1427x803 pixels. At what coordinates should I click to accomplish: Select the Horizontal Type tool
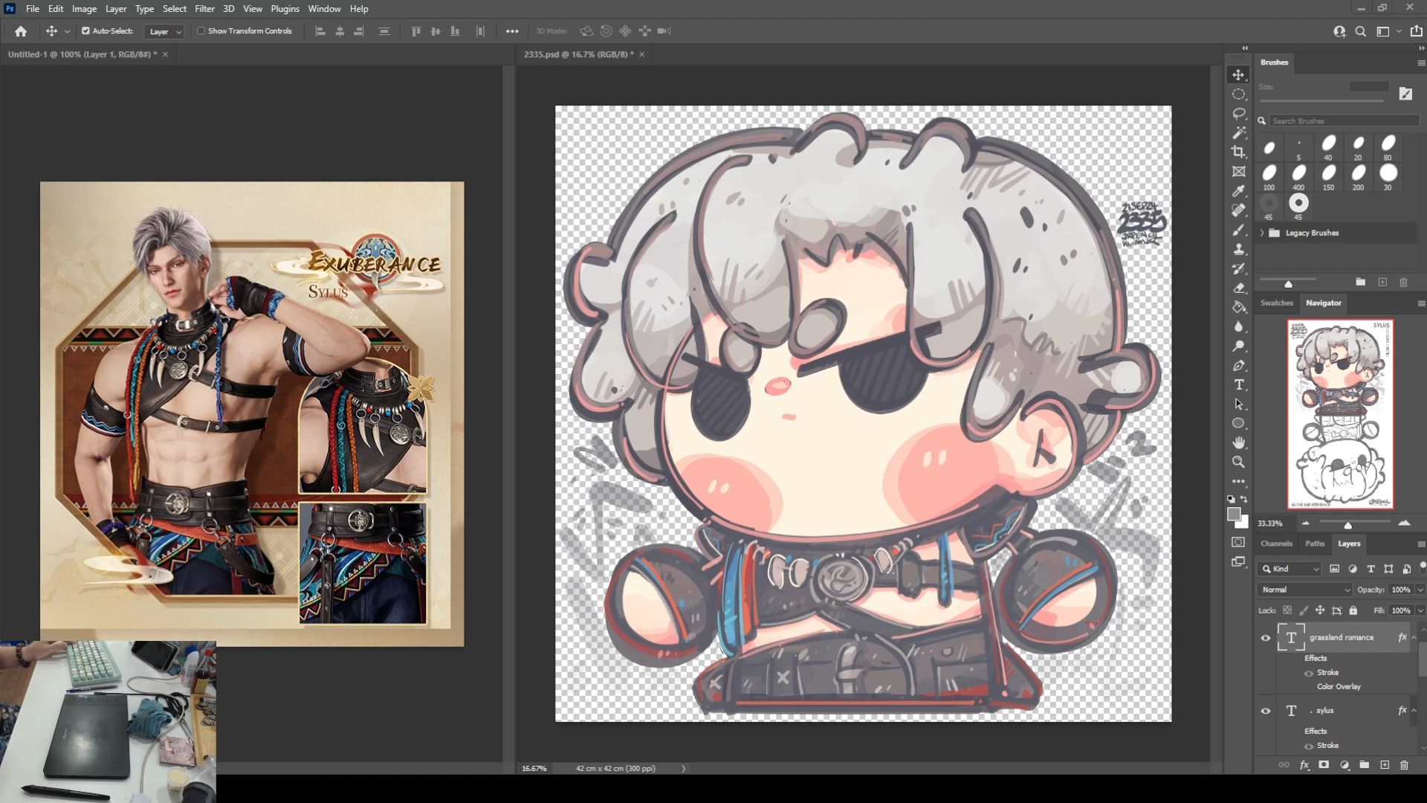pos(1238,384)
